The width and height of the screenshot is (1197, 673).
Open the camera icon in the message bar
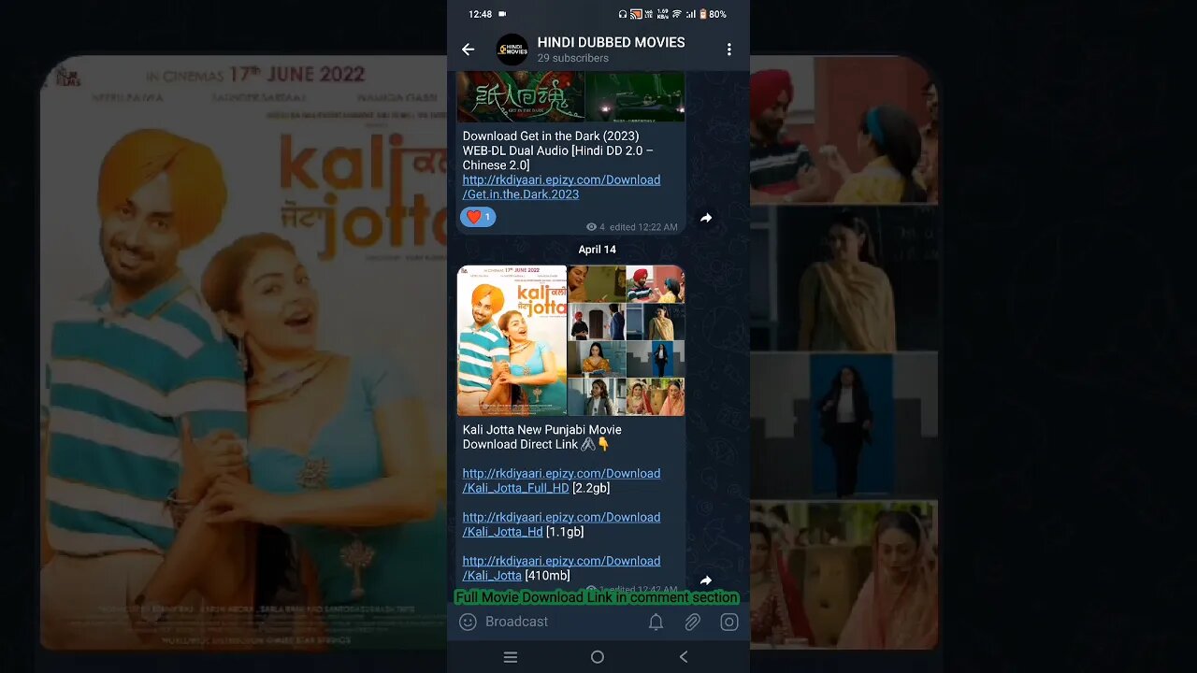click(x=729, y=622)
